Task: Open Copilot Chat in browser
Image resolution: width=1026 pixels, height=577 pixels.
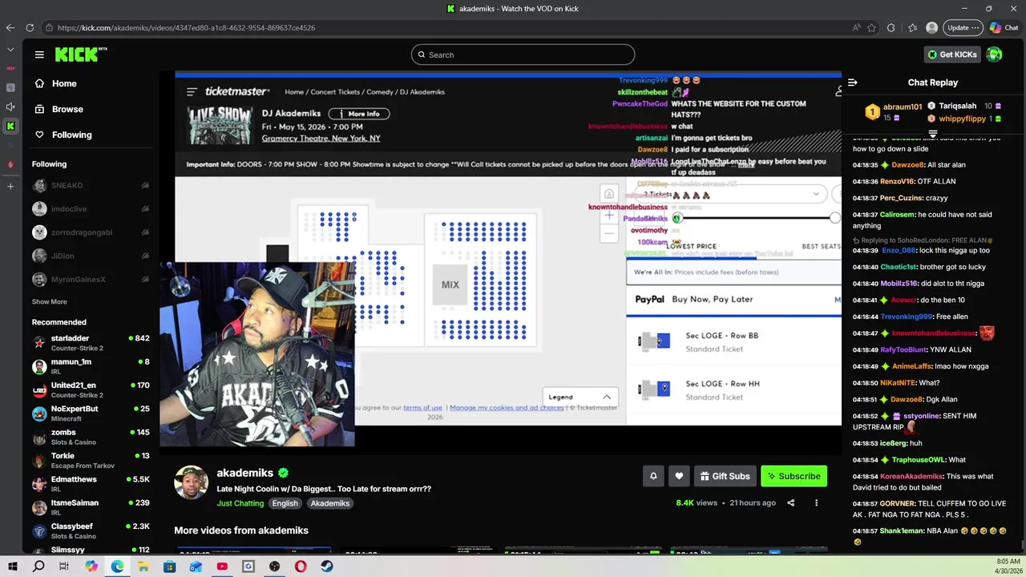Action: click(1004, 27)
